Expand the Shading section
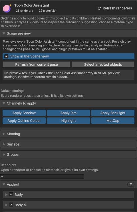This screenshot has height=212, width=137. [68, 134]
